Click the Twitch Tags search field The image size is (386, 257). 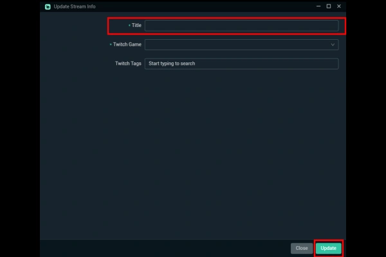point(241,64)
